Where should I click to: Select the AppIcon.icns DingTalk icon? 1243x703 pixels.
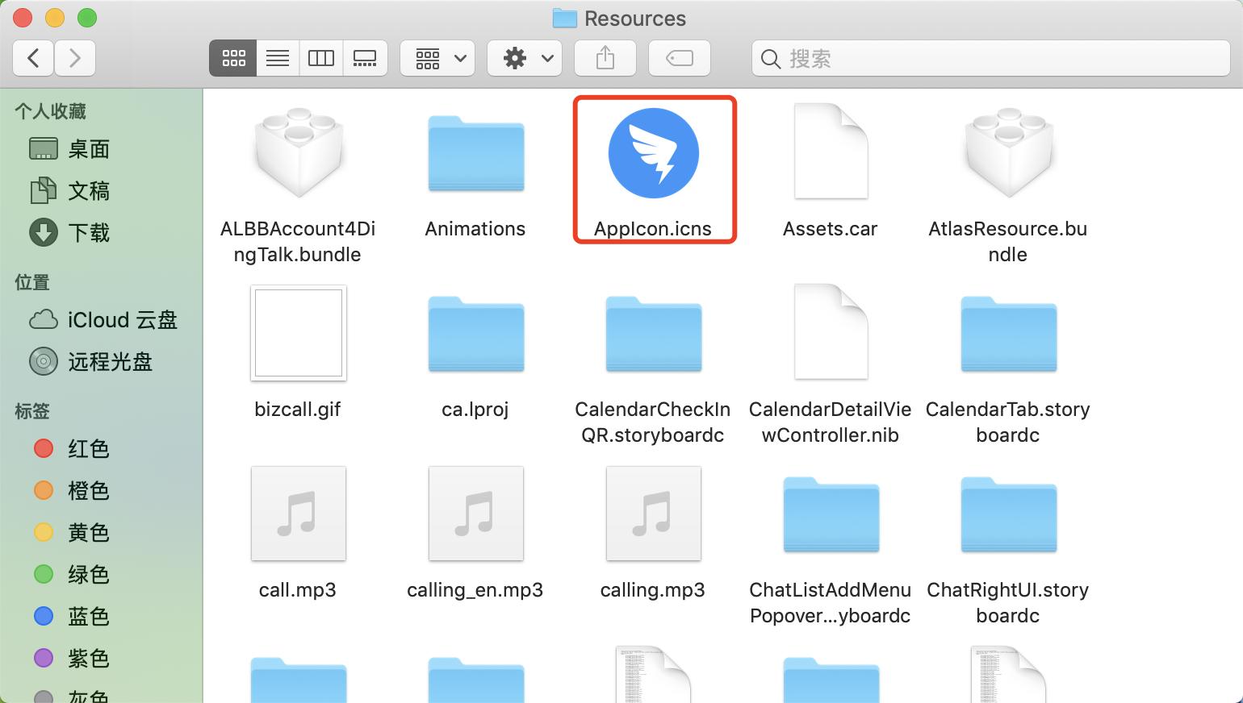653,153
